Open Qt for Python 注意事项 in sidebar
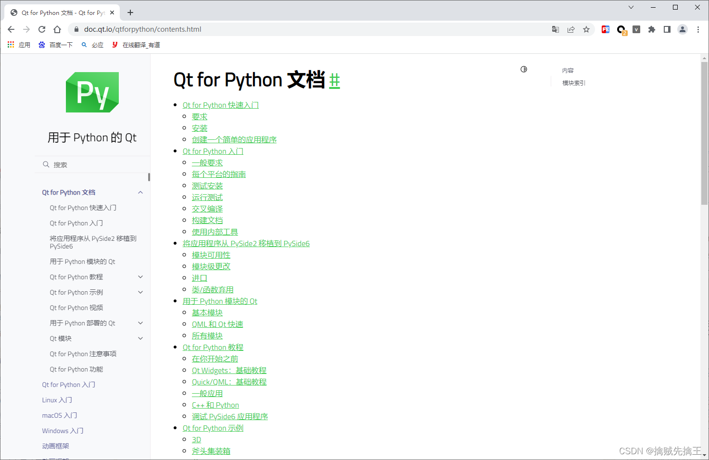This screenshot has height=460, width=709. pos(83,354)
